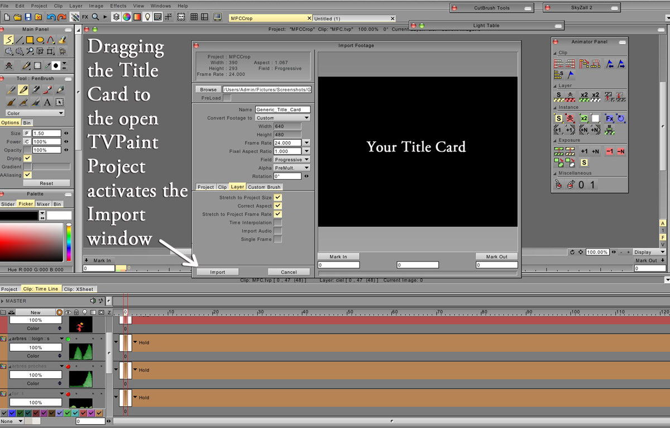This screenshot has height=428, width=670.
Task: Expand the MASTER row triangle
Action: pos(2,301)
